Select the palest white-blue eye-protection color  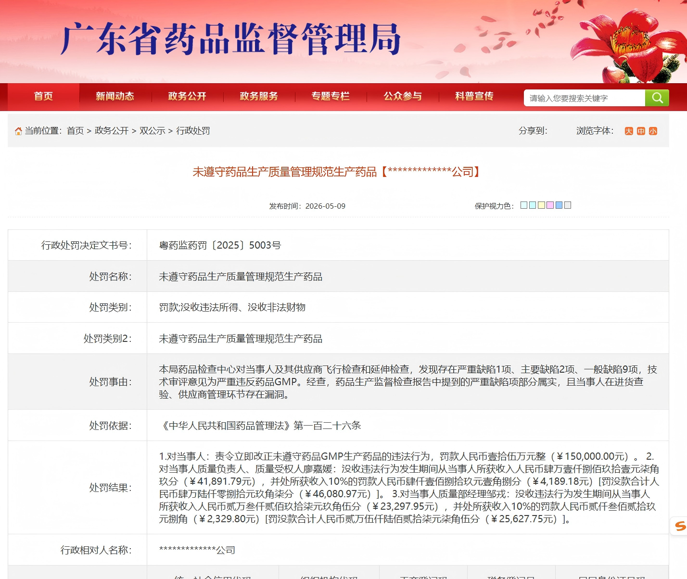524,205
